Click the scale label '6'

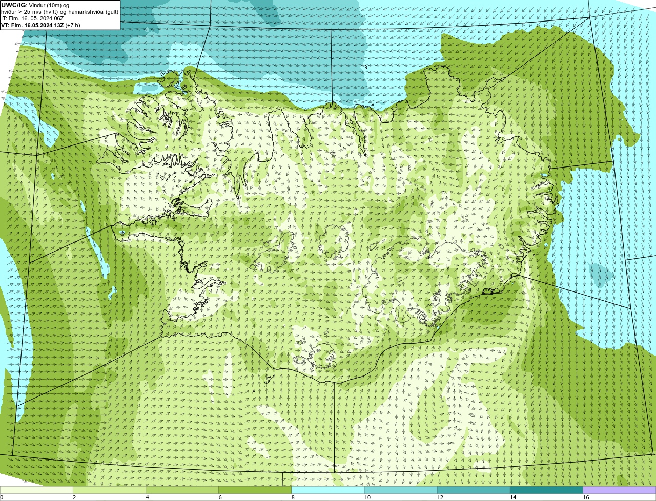tap(220, 497)
